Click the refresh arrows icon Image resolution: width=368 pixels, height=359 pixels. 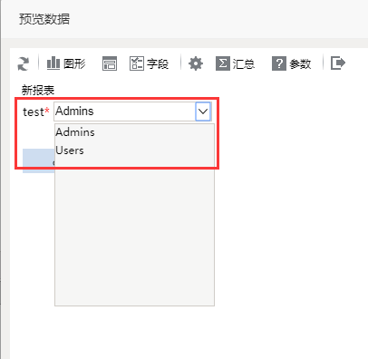tap(24, 63)
